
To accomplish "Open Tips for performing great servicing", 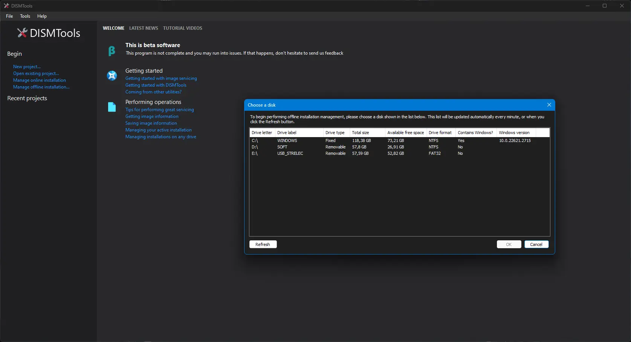I will 160,110.
